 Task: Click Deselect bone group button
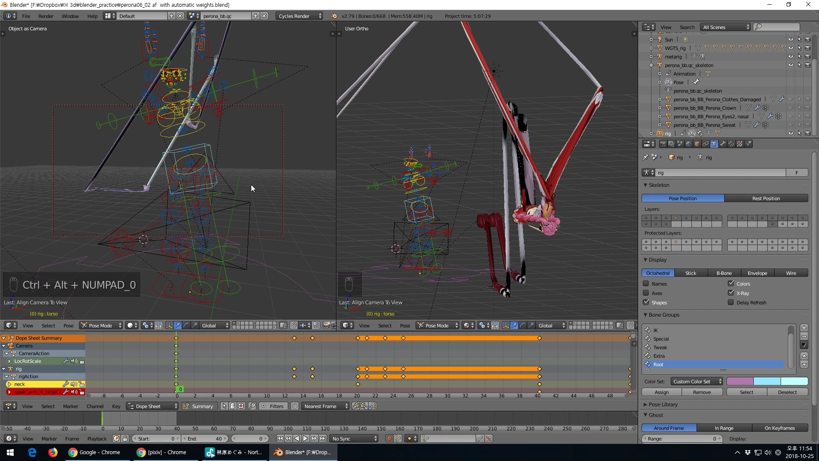tap(787, 392)
